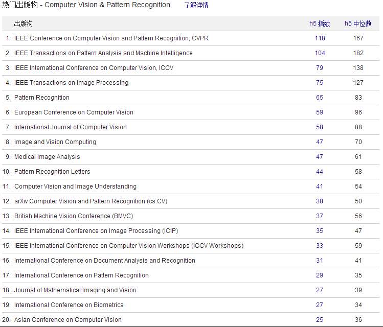This screenshot has height=327, width=383.
Task: Click h5-index 65 for Pattern Recognition
Action: (x=320, y=98)
